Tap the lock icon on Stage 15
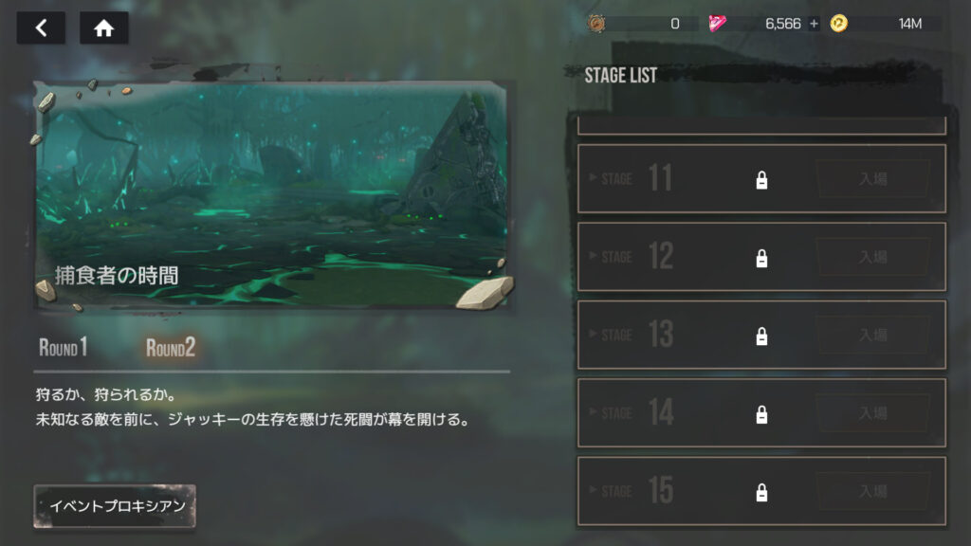 click(761, 492)
